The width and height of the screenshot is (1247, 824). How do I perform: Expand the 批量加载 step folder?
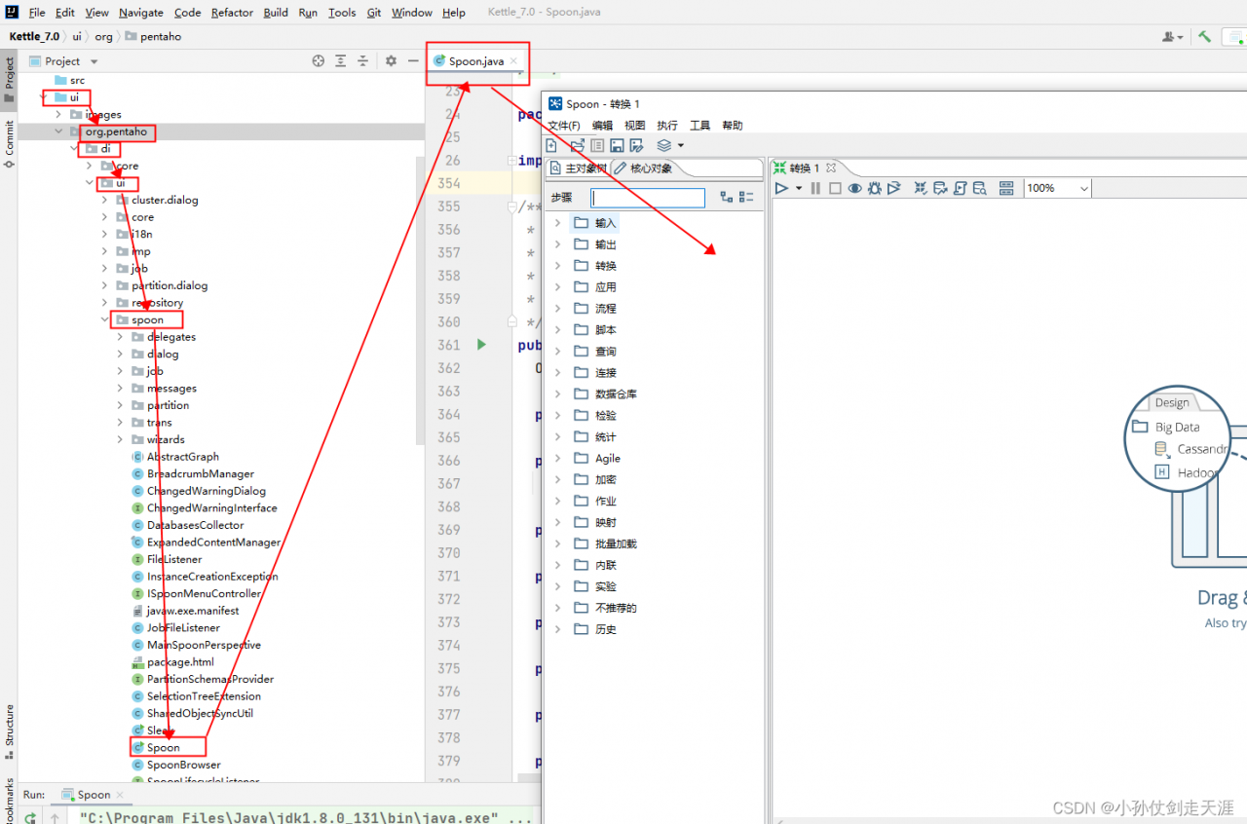click(558, 544)
